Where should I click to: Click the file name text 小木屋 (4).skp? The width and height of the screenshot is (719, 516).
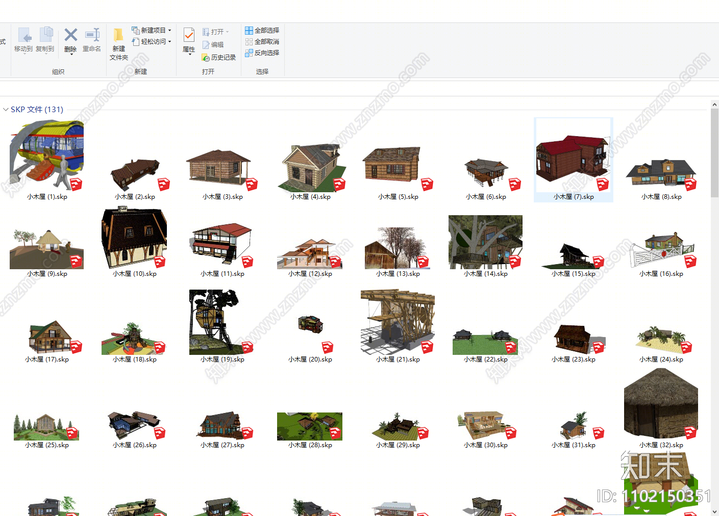coord(310,197)
